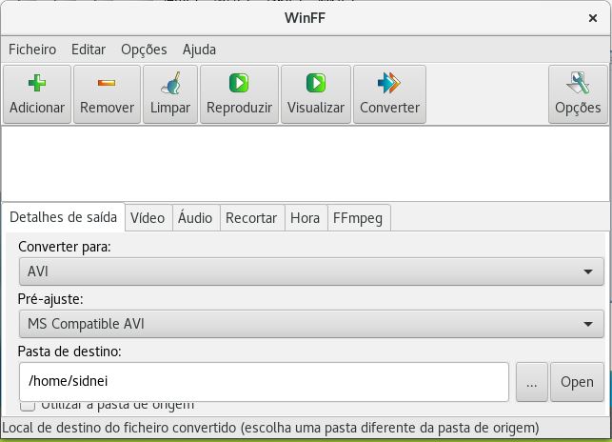Open the Ajuda menu

(x=199, y=50)
